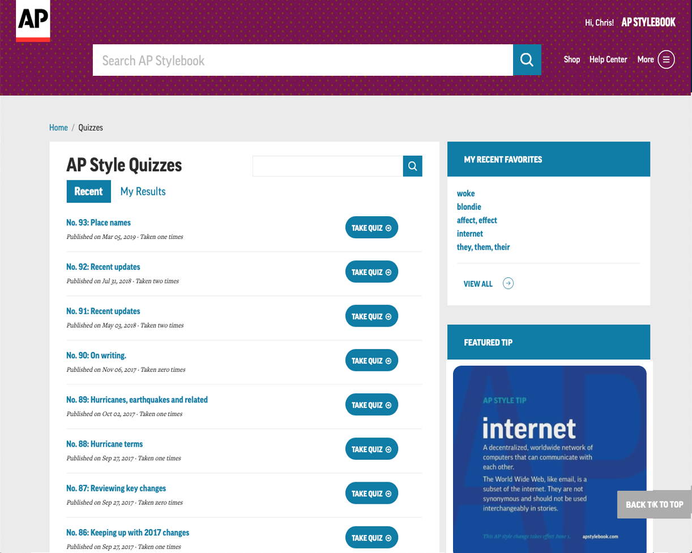
Task: Select the Recent tab
Action: pyautogui.click(x=88, y=191)
